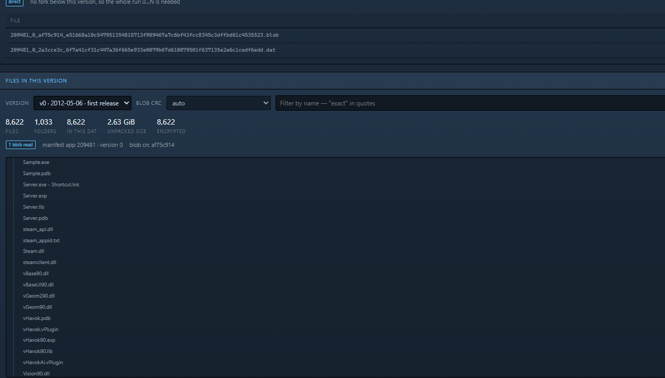The height and width of the screenshot is (378, 665).
Task: Select vHavok90.lib in the file list
Action: [x=38, y=351]
